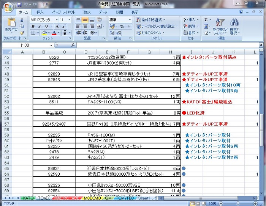This screenshot has width=266, height=206.
Task: Open text orientation options
Action: [93, 33]
